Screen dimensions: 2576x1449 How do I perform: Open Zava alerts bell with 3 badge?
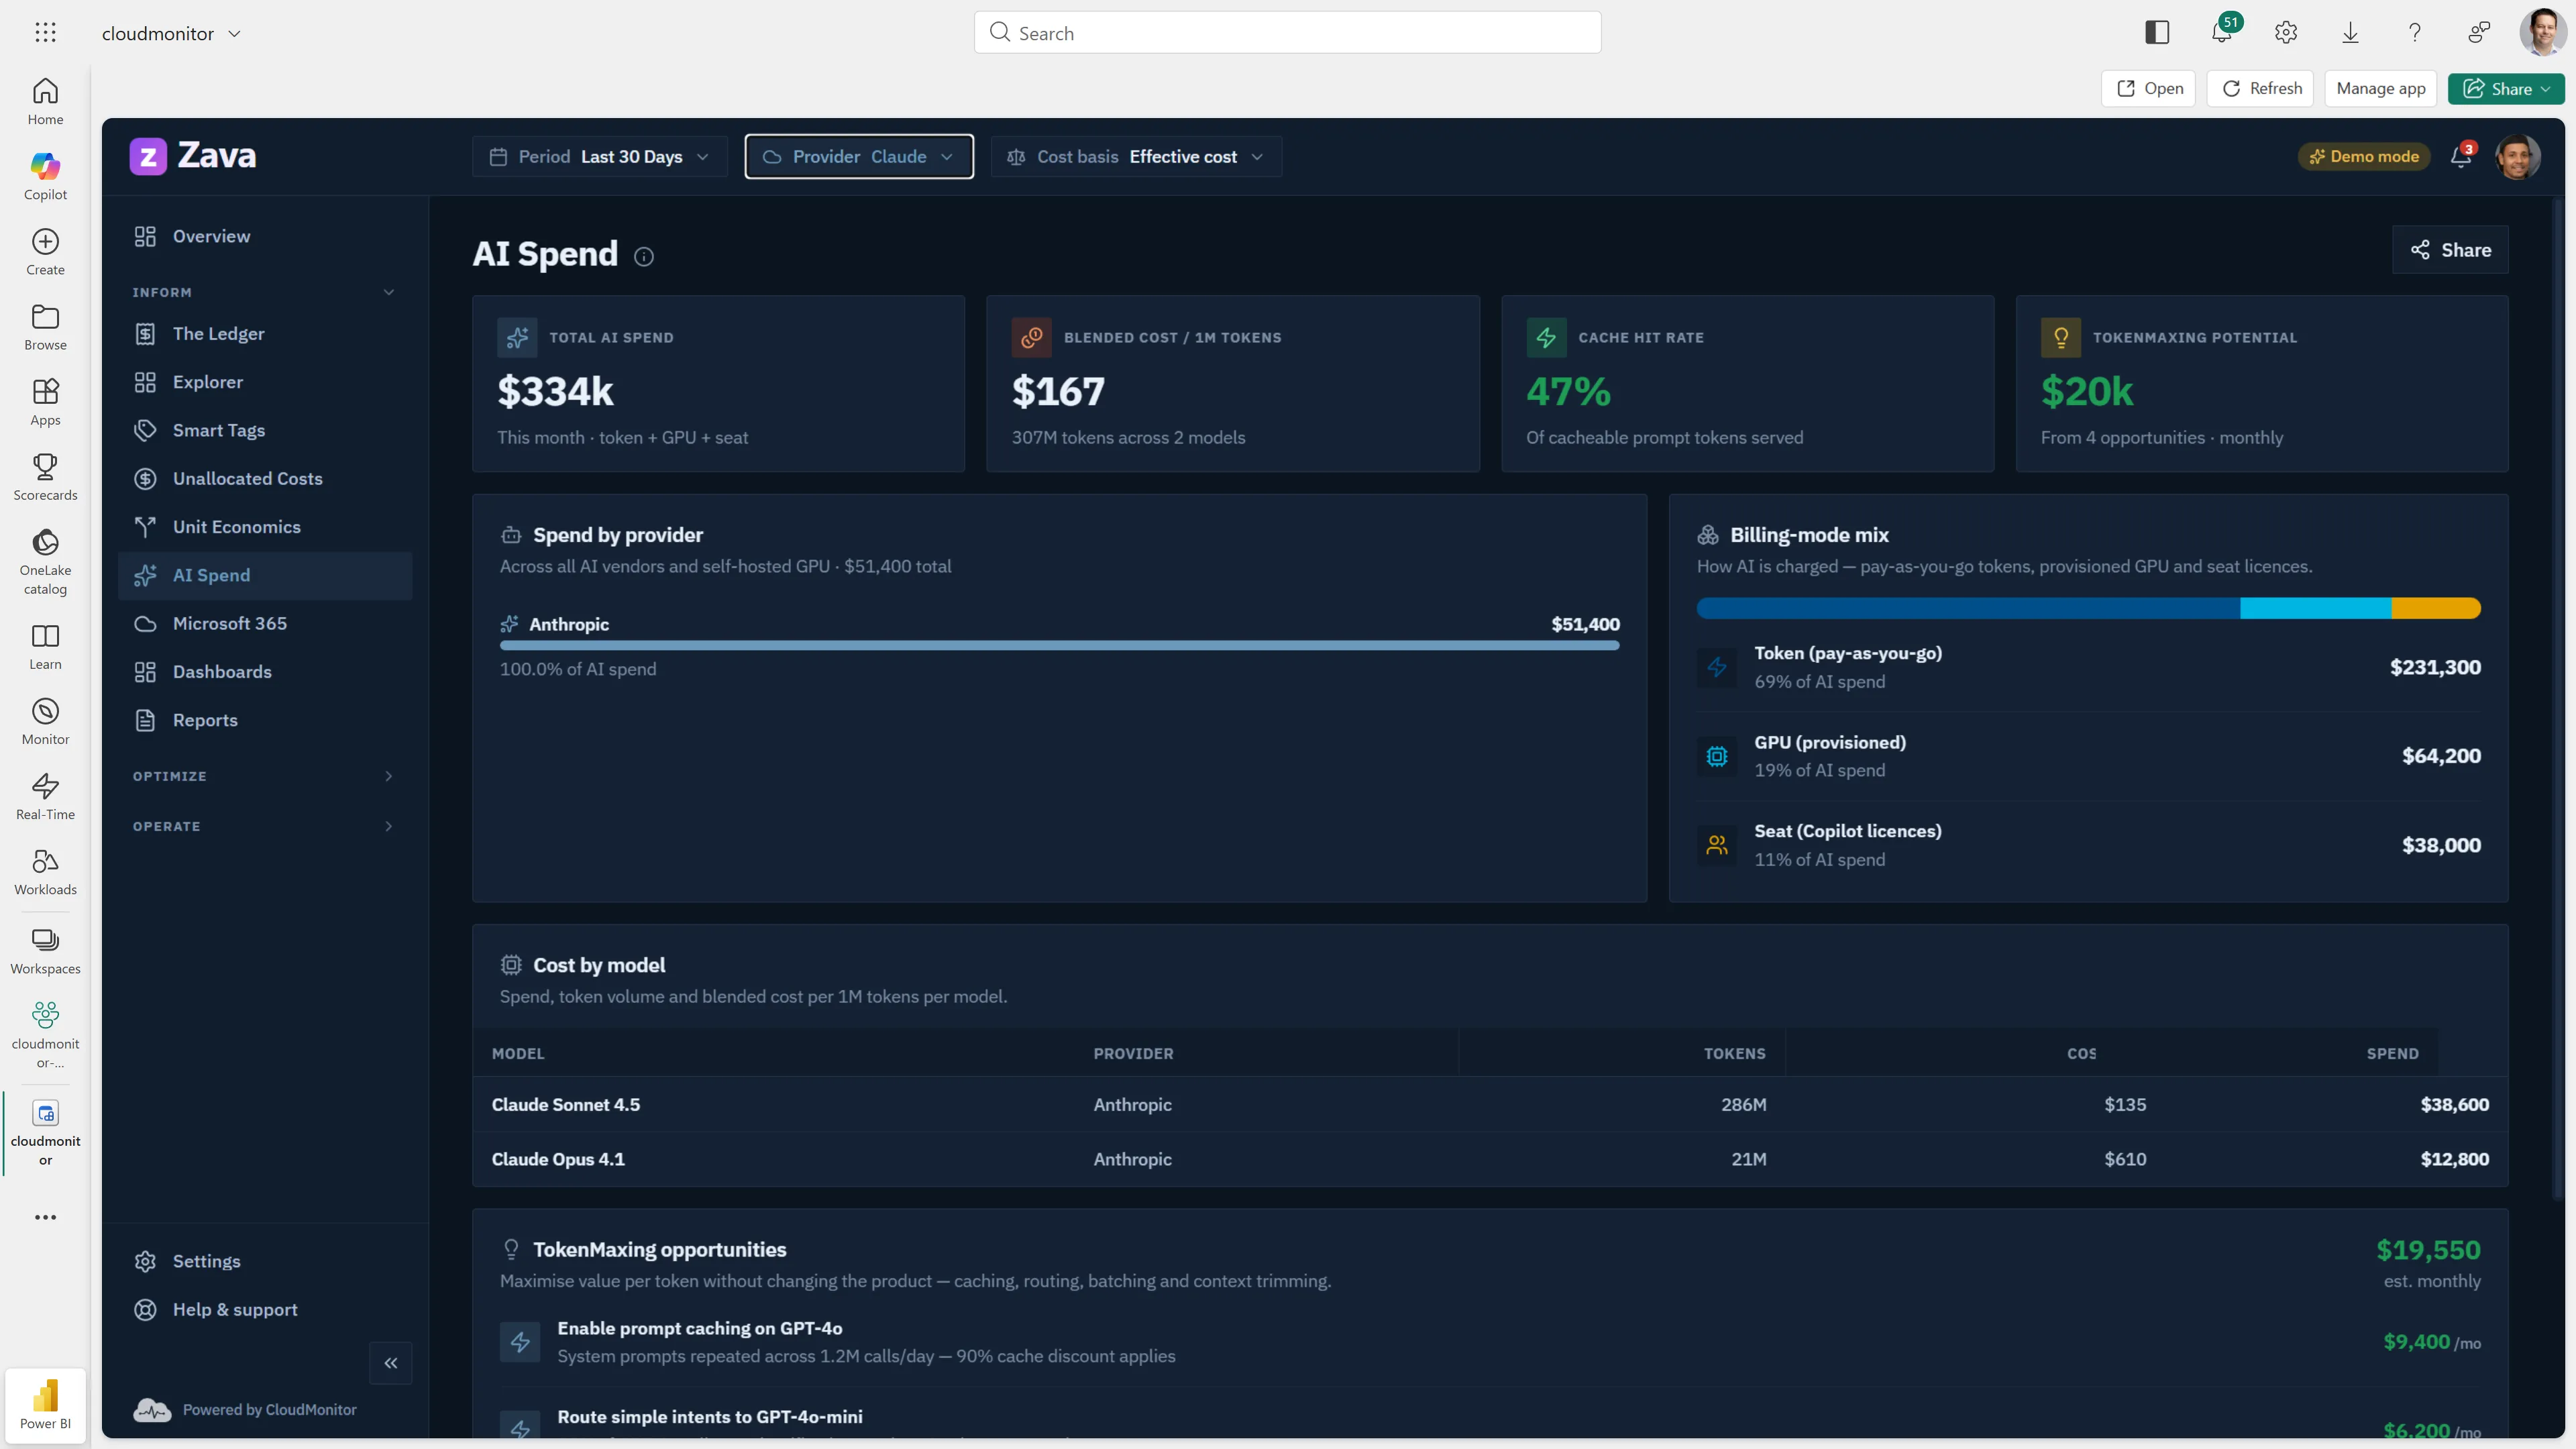tap(2461, 156)
